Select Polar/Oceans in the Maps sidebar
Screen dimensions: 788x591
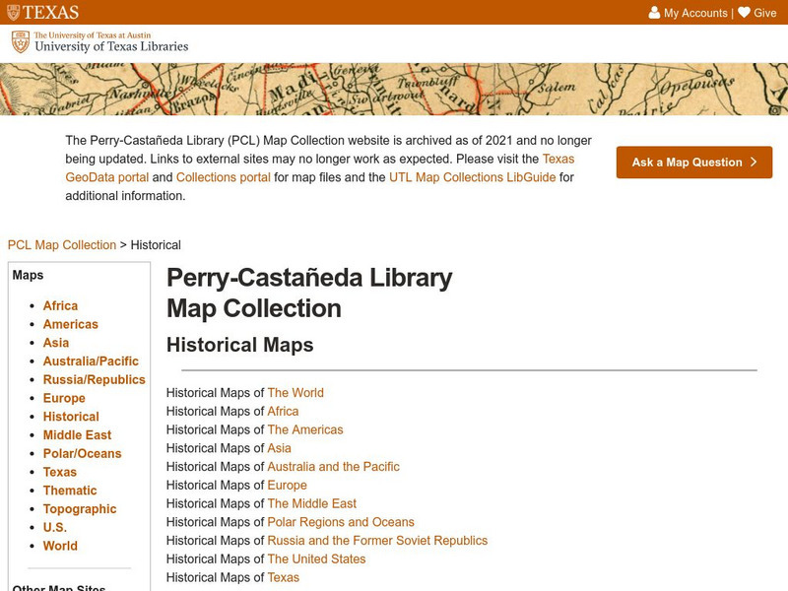coord(83,453)
